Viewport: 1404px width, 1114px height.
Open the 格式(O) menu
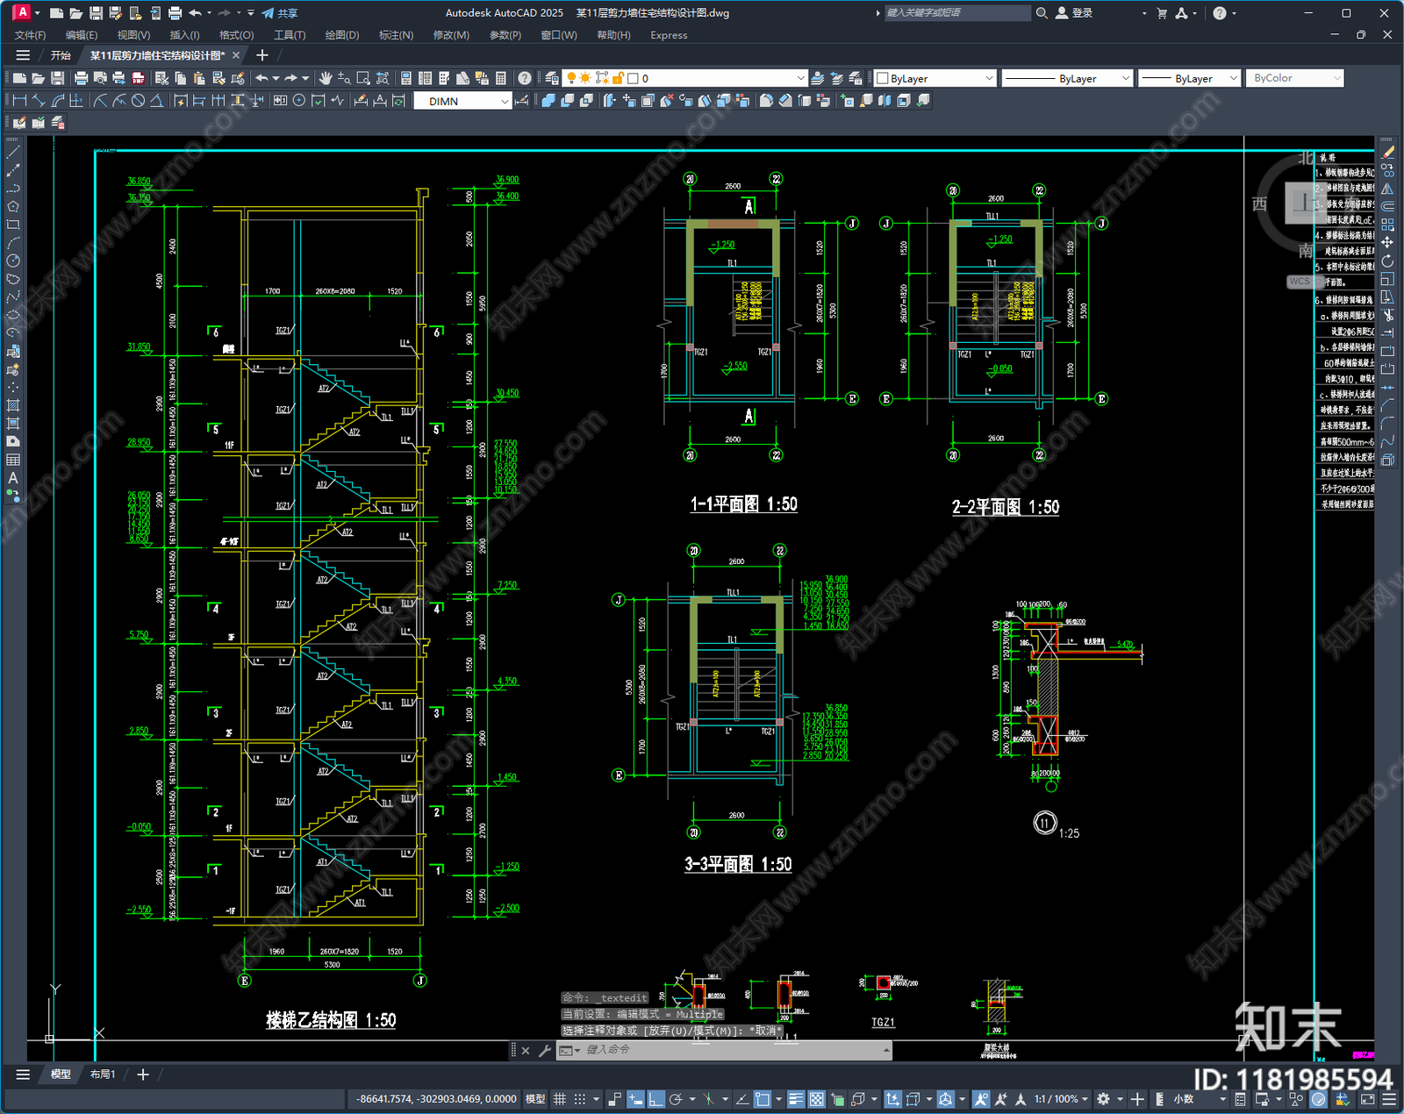(237, 35)
